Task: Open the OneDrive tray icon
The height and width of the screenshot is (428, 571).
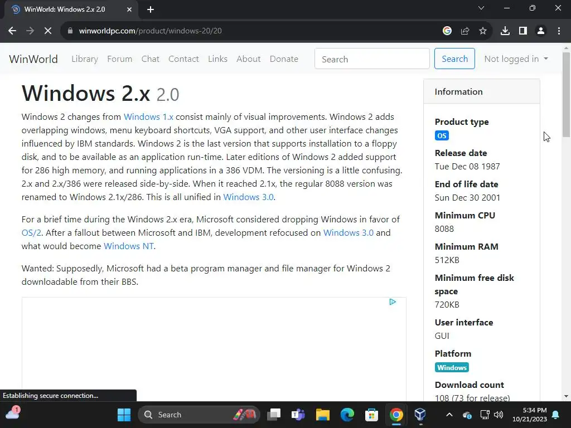Action: (x=467, y=415)
